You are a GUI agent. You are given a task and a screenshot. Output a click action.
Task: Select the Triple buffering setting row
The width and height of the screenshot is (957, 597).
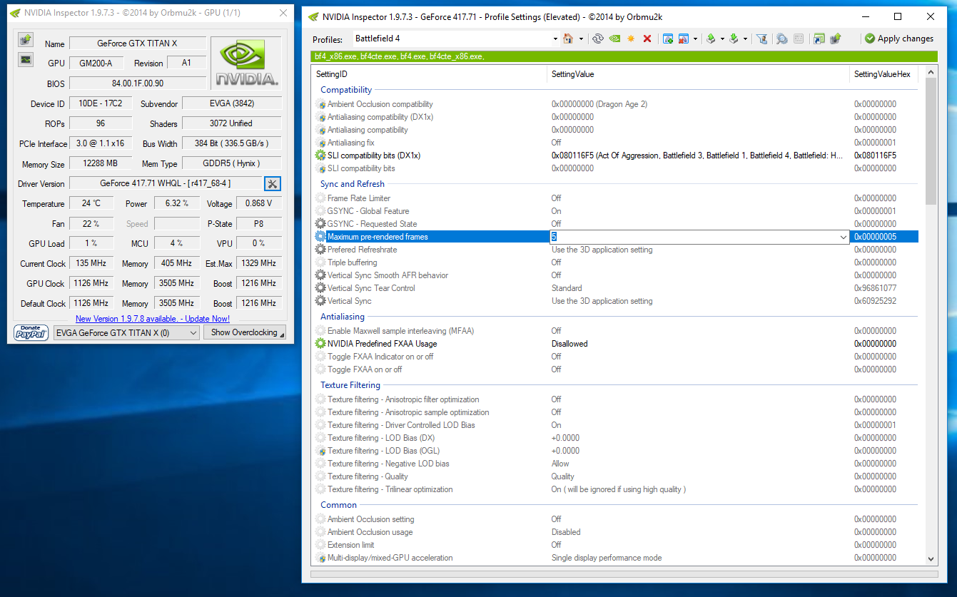click(x=617, y=262)
